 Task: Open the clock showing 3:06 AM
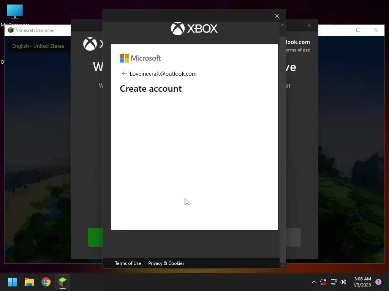pos(362,282)
